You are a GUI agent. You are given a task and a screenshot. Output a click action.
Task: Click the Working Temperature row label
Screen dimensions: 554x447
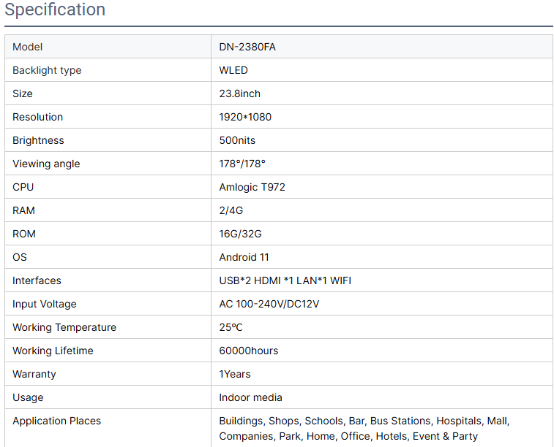[64, 327]
